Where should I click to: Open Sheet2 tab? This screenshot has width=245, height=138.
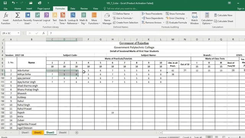pyautogui.click(x=38, y=133)
